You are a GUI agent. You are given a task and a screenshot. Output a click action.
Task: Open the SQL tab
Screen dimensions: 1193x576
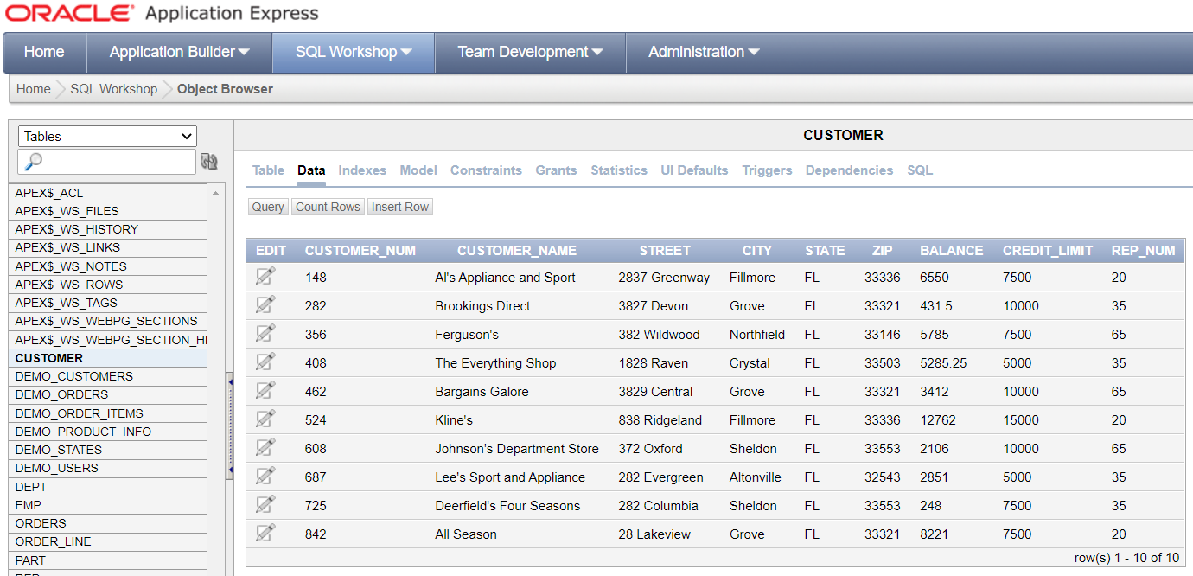[x=920, y=170]
